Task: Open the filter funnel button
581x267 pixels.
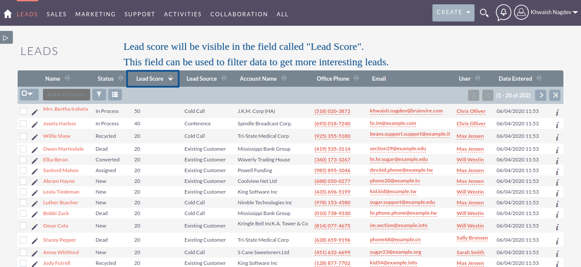Action: coord(99,94)
